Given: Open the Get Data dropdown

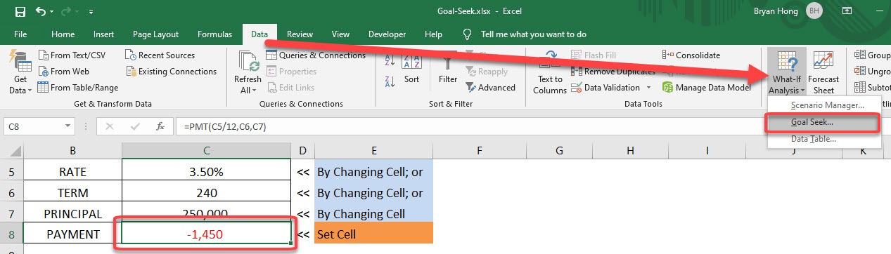Looking at the screenshot, I should click(x=21, y=72).
